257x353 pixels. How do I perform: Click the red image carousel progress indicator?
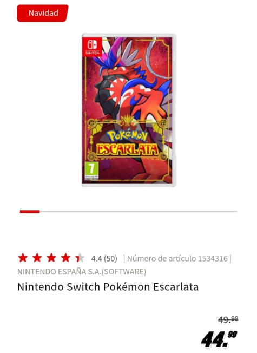pyautogui.click(x=30, y=211)
